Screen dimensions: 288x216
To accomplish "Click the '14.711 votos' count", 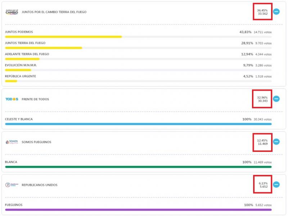I will point(263,32).
